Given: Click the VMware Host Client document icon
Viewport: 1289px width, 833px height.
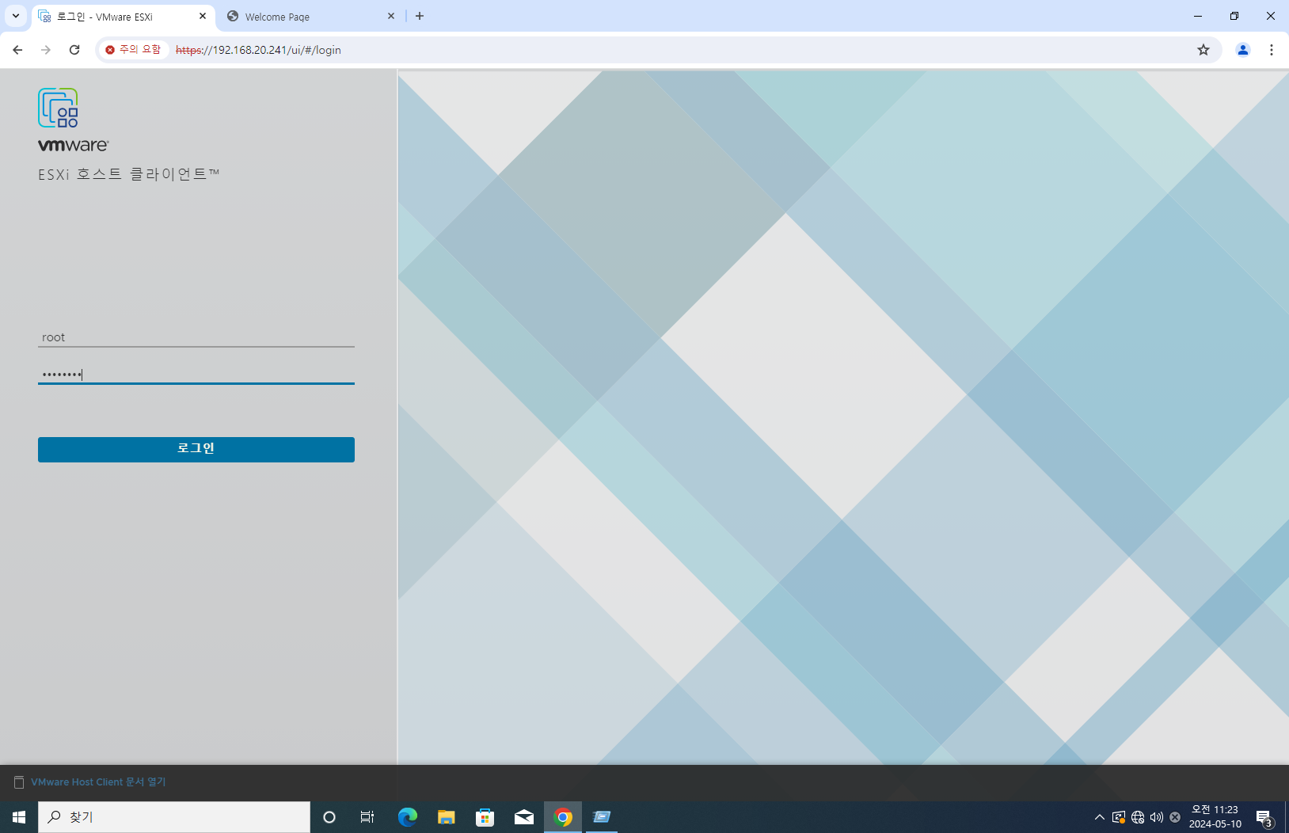Looking at the screenshot, I should [19, 782].
